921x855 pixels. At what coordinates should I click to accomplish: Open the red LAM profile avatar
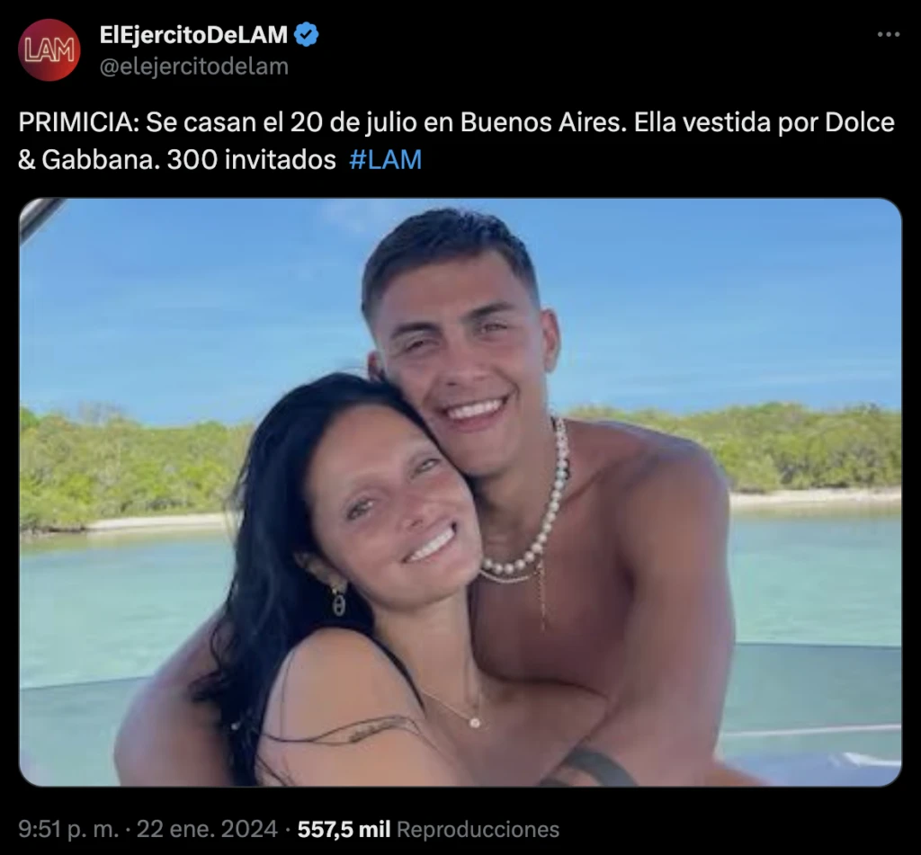tap(49, 50)
